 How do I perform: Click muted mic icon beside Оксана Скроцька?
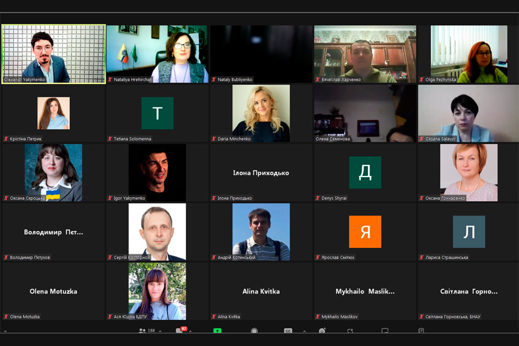tap(6, 198)
